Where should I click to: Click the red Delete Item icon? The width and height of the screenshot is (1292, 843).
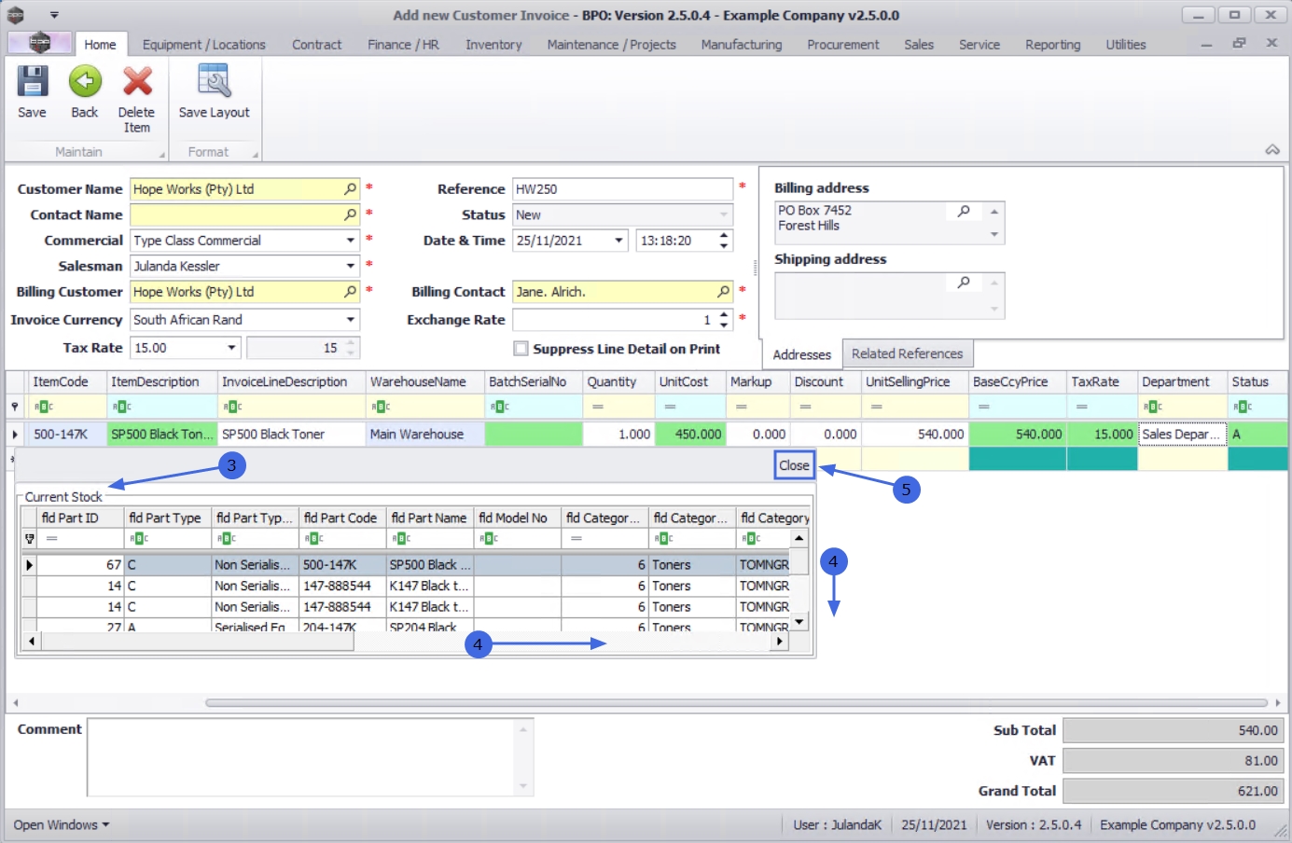(137, 82)
